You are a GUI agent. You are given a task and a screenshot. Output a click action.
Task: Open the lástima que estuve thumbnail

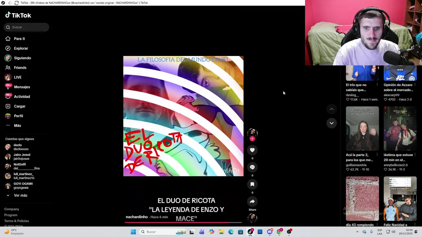click(x=400, y=128)
